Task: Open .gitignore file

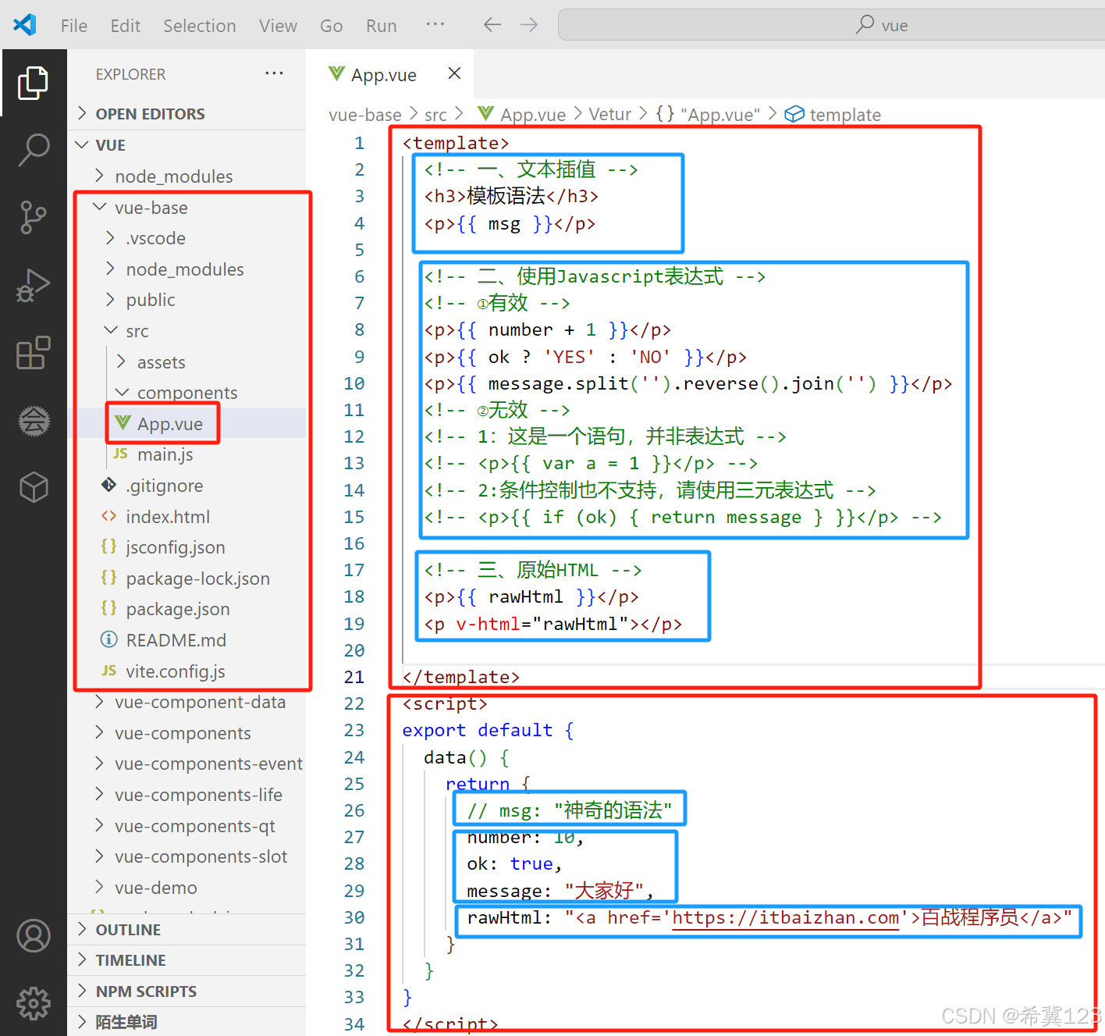Action: click(x=187, y=486)
